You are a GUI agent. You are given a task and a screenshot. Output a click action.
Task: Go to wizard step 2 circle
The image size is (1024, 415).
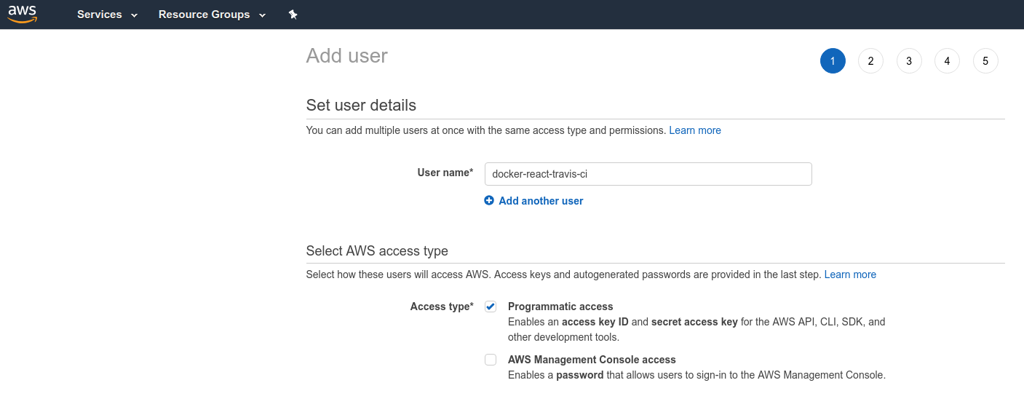tap(870, 61)
